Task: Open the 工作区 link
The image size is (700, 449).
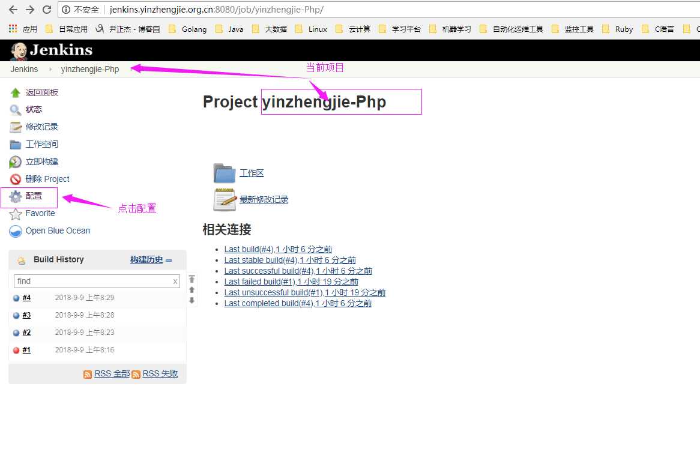Action: (x=252, y=173)
